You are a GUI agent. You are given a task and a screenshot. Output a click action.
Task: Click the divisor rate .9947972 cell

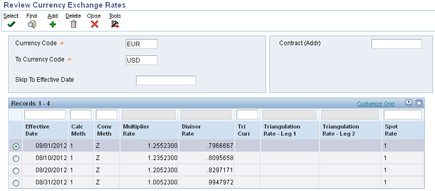pyautogui.click(x=207, y=182)
